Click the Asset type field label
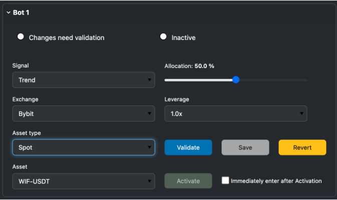 click(x=27, y=133)
